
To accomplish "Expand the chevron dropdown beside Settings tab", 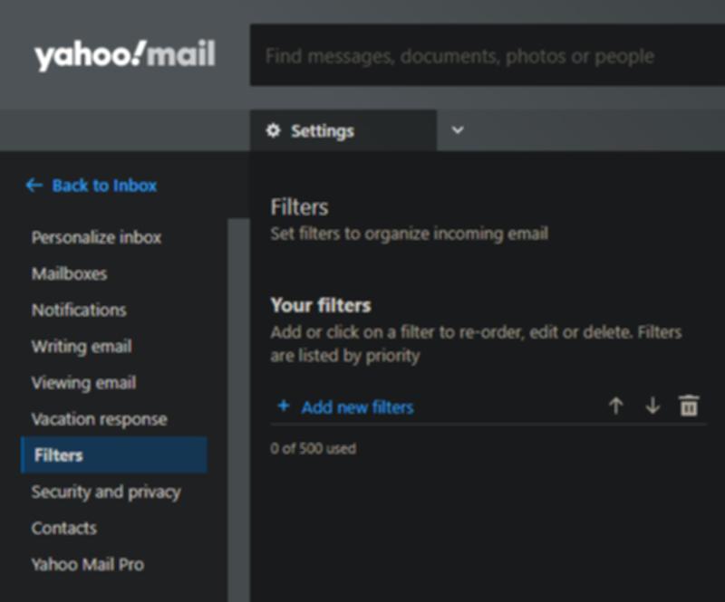I will click(x=458, y=130).
